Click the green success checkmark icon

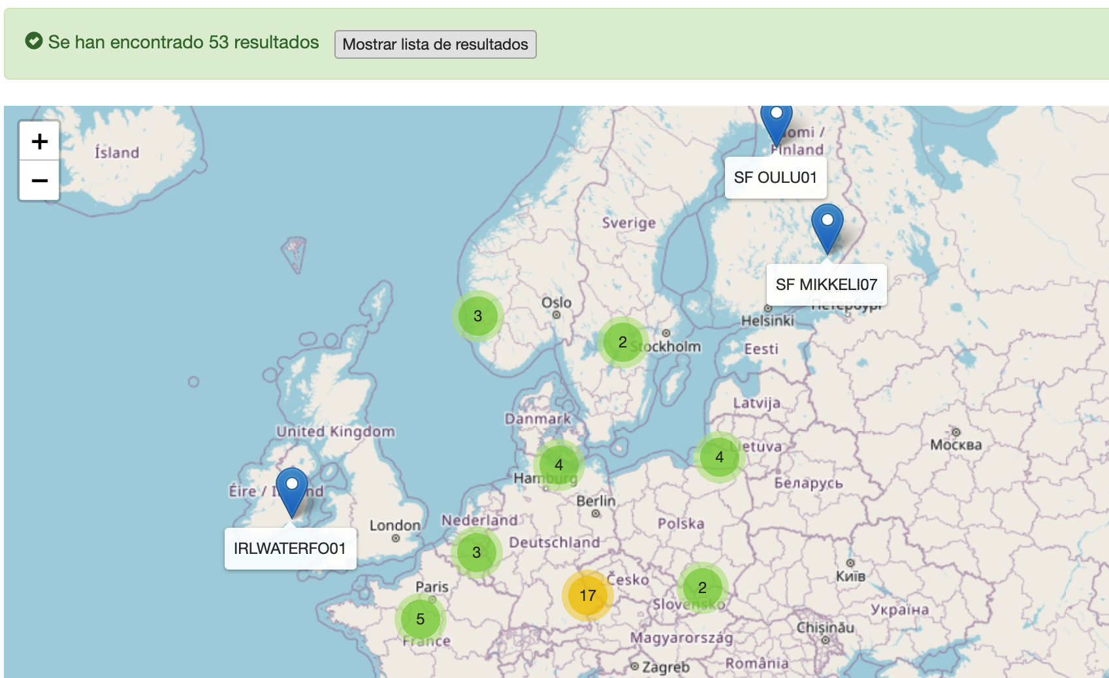[x=34, y=41]
